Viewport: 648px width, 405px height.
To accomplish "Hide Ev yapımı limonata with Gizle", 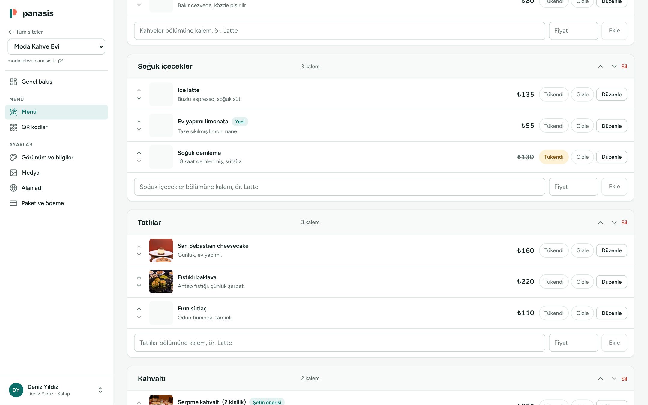I will tap(582, 126).
